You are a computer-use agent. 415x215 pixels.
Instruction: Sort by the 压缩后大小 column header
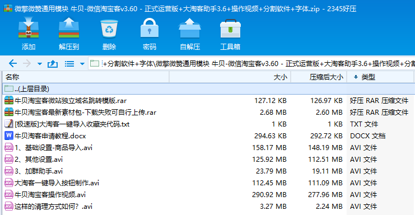[x=319, y=77]
